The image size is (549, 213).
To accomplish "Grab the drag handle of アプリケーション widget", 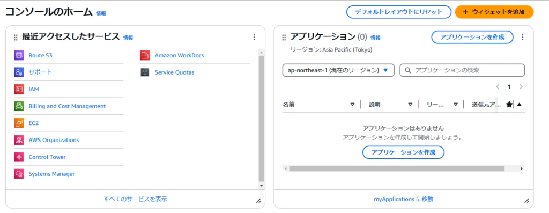I will click(284, 38).
